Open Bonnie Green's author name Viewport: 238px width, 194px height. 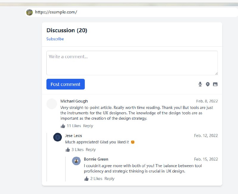pos(96,159)
